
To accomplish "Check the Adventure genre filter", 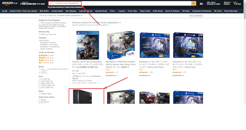I will coord(40,102).
